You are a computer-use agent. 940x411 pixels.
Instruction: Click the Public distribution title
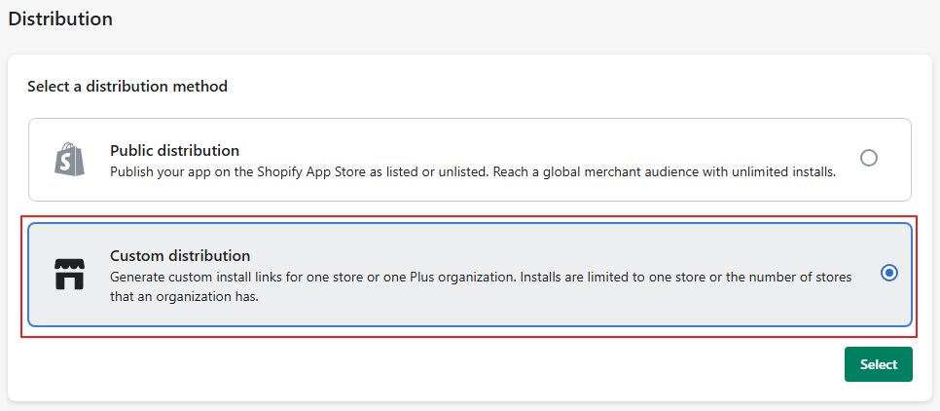(174, 151)
